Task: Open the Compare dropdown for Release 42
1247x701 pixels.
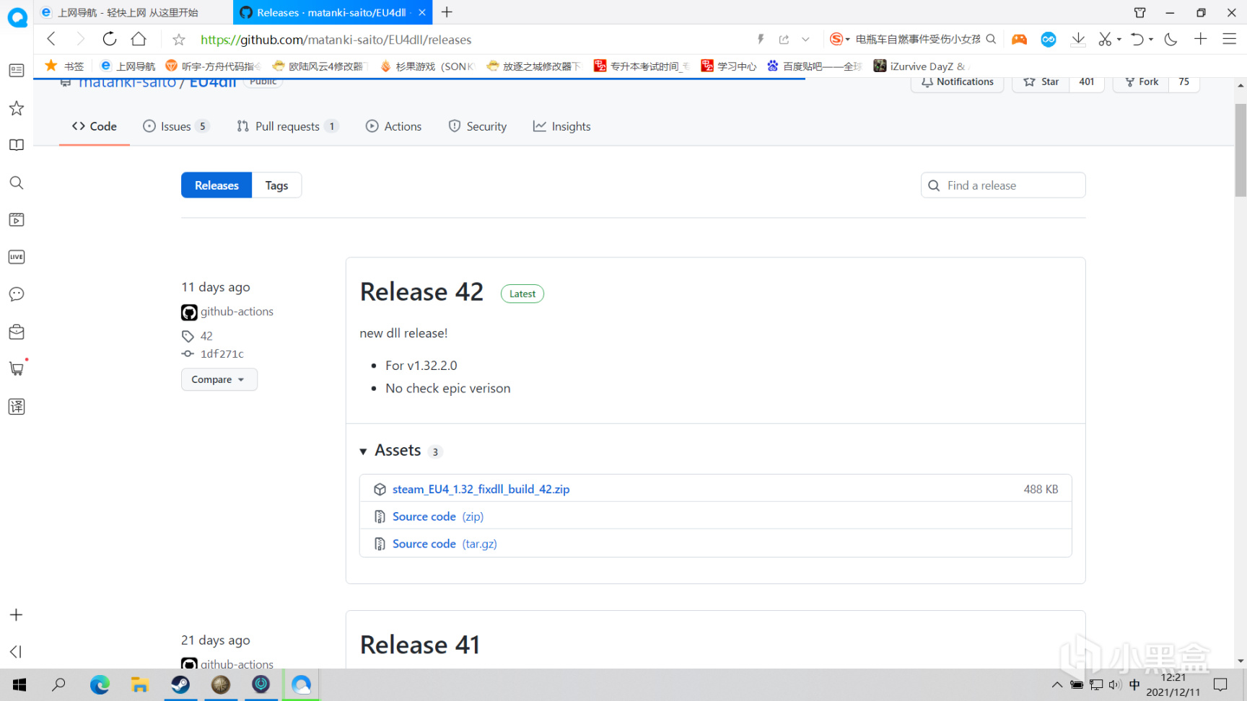Action: pos(219,379)
